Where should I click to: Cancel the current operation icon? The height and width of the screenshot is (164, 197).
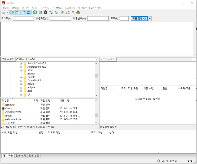tap(46, 12)
